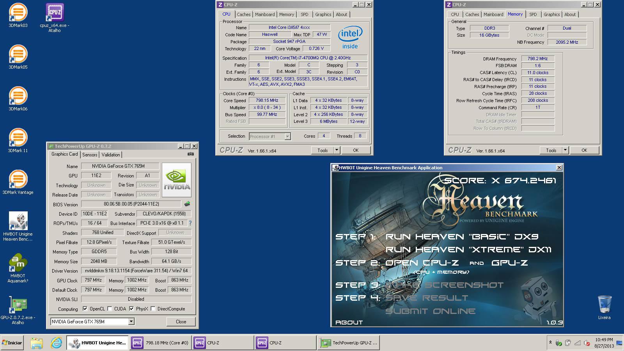Switch to Sensors tab in GPU-Z
Screen dimensions: 624x351
click(x=90, y=155)
